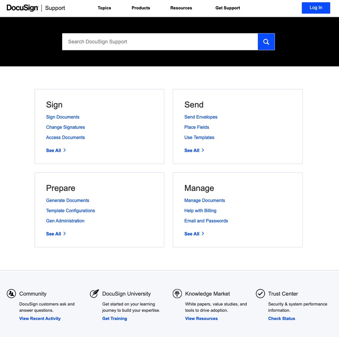
Task: Click the Send card heading
Action: click(x=194, y=104)
